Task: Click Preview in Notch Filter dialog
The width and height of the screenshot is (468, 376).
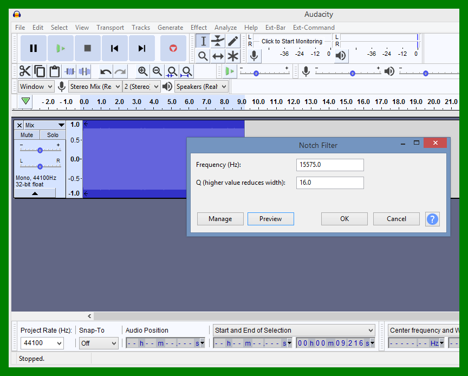Action: (271, 219)
